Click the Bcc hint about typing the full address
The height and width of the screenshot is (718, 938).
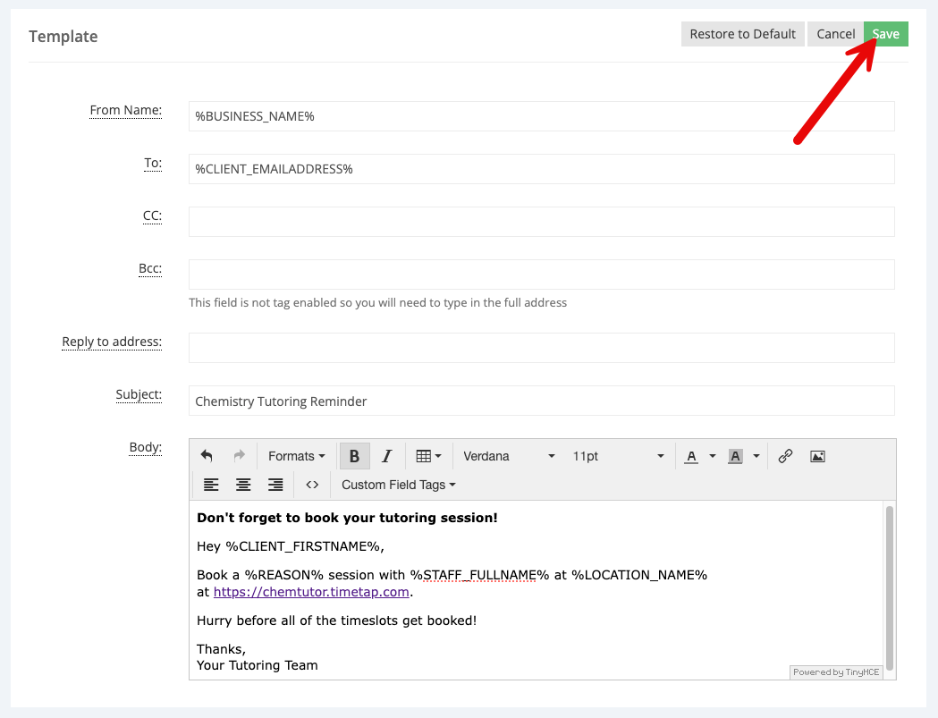(378, 303)
